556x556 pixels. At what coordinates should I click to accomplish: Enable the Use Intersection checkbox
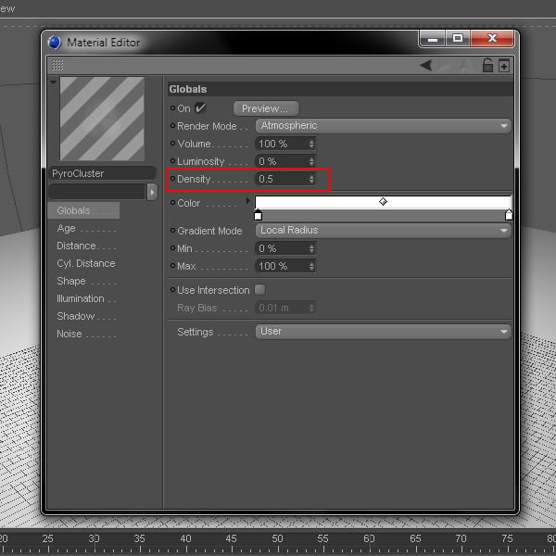pyautogui.click(x=259, y=290)
